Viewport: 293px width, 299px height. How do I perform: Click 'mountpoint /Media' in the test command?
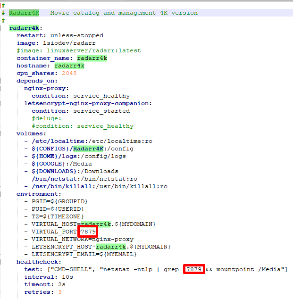[x=248, y=269]
